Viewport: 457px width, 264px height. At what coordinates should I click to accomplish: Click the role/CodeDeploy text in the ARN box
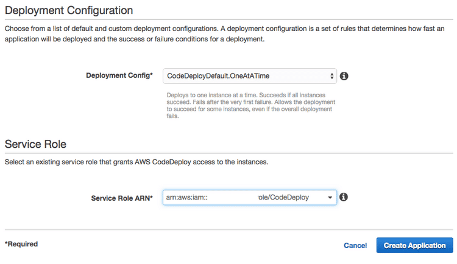coord(283,197)
